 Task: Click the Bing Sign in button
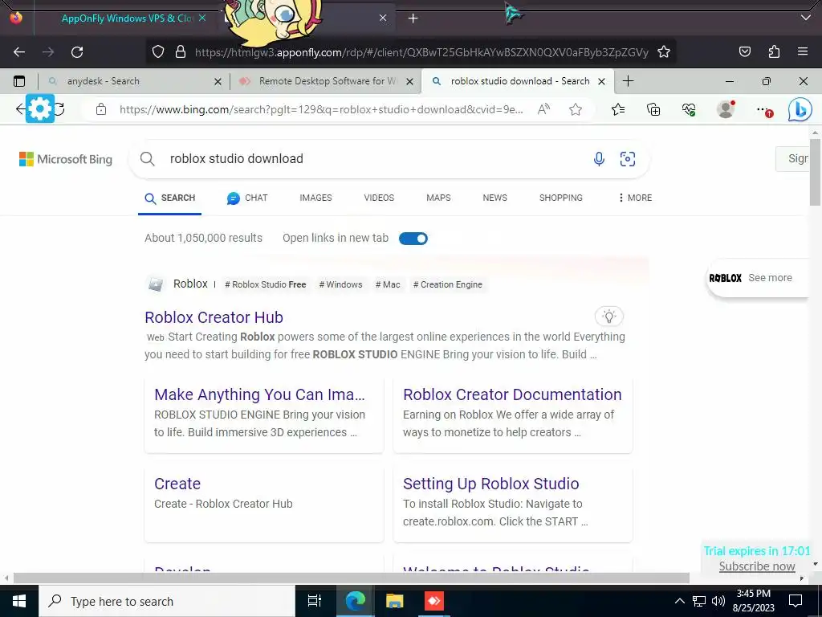pyautogui.click(x=792, y=158)
